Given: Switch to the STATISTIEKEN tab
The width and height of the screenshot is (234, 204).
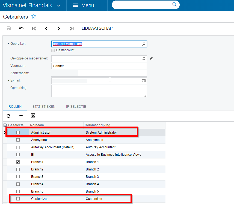Looking at the screenshot, I should [44, 107].
